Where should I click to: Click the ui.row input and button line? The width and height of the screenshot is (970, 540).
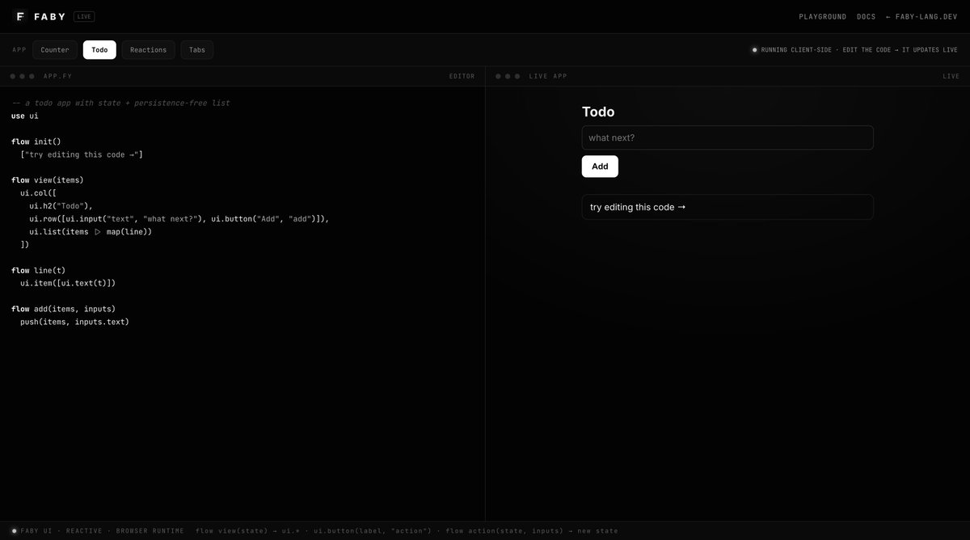point(179,219)
